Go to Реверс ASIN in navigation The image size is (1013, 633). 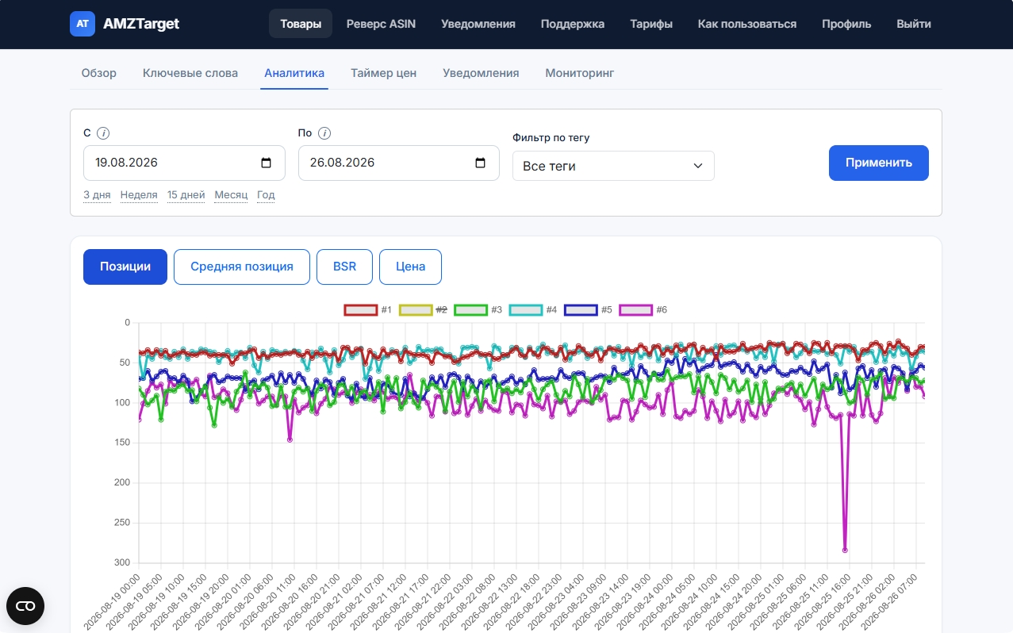[381, 24]
